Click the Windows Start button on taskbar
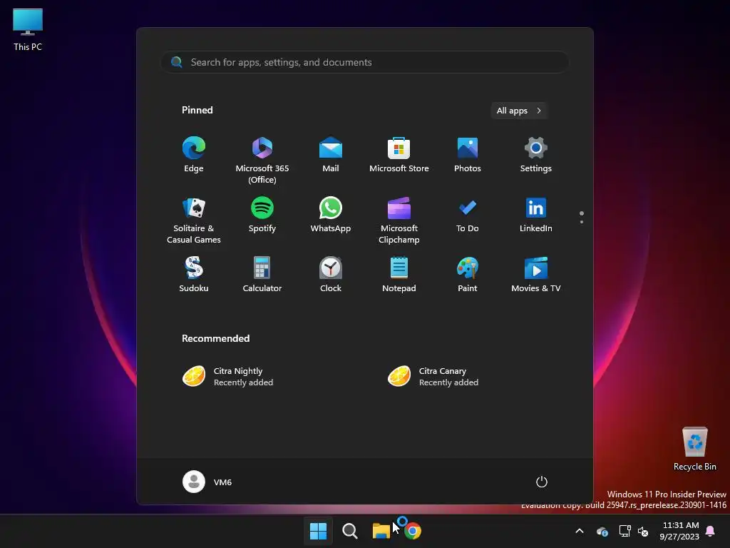The height and width of the screenshot is (548, 730). point(319,531)
